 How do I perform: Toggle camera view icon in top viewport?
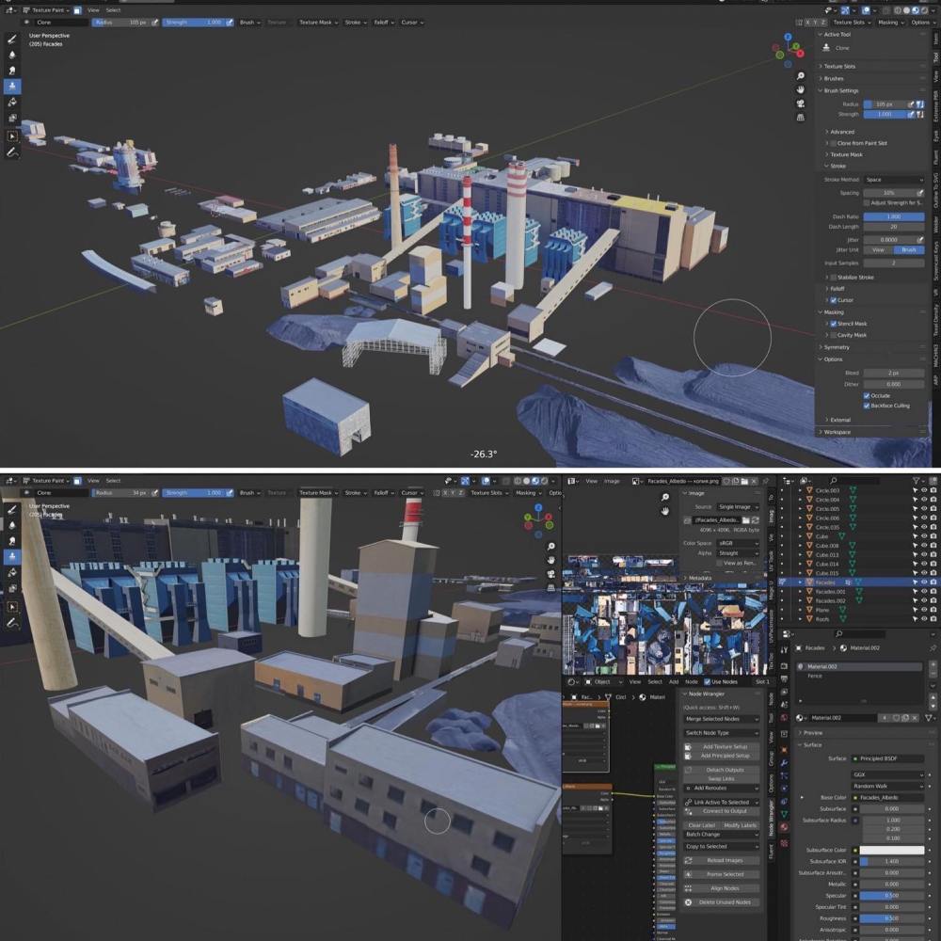[x=801, y=104]
